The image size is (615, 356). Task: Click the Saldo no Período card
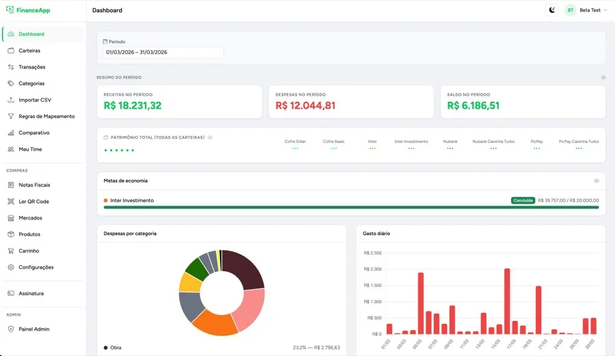coord(523,102)
